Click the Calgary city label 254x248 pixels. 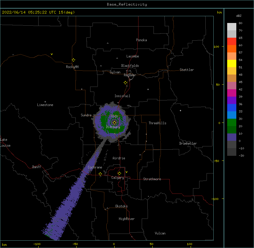tap(118, 178)
